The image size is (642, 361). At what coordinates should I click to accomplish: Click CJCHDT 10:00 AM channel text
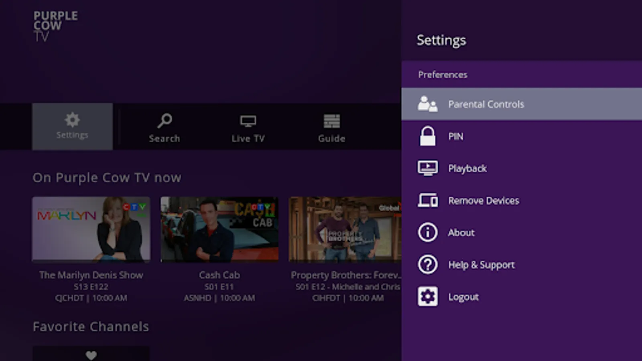pos(91,298)
